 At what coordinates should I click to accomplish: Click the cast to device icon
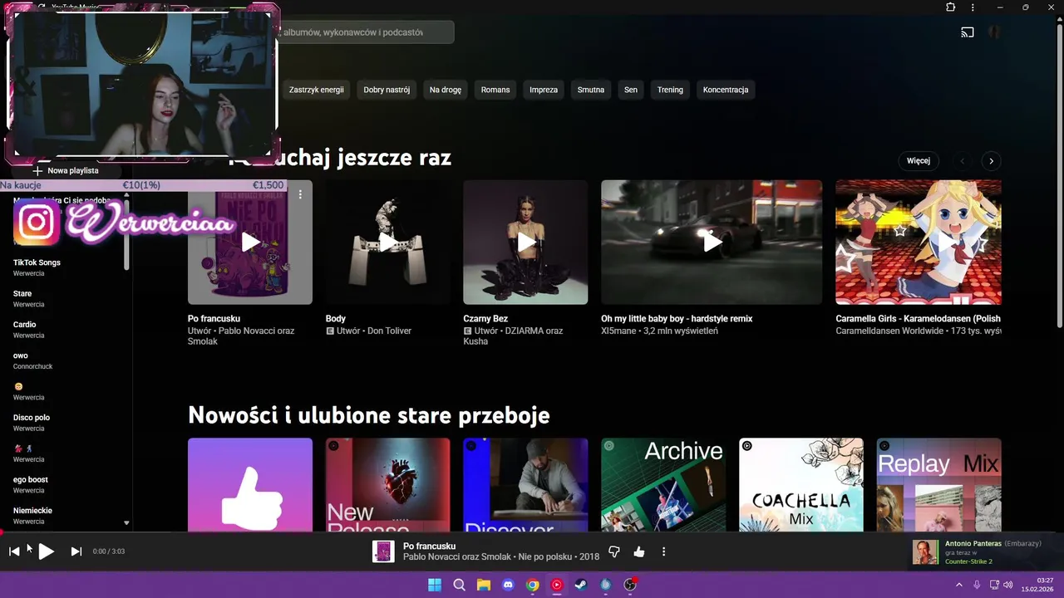tap(968, 33)
